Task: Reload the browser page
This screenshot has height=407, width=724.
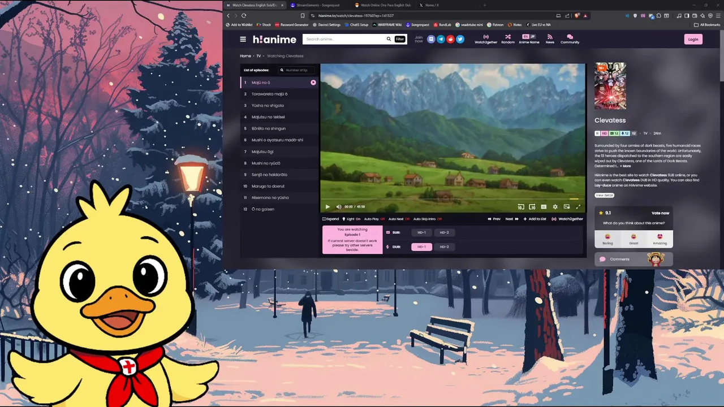Action: (244, 16)
